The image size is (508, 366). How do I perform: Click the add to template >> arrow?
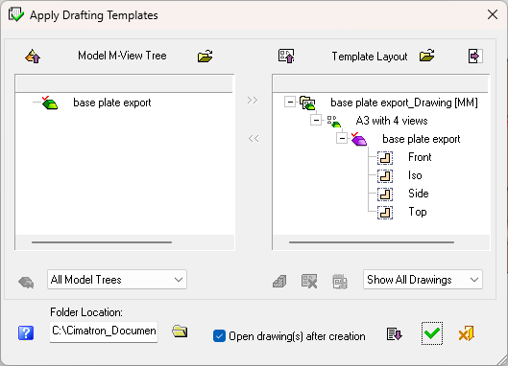click(253, 101)
